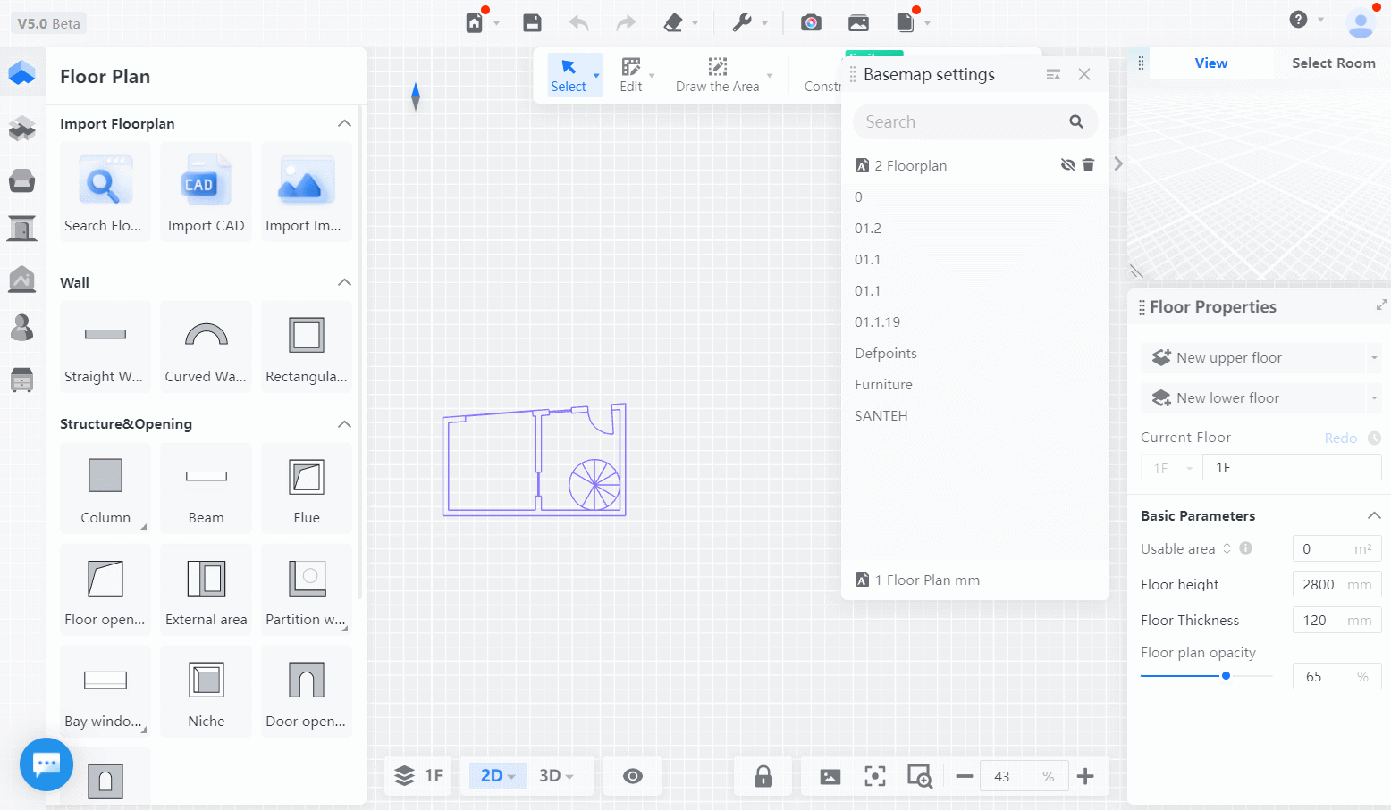Collapse the Import Floorplan section

click(344, 123)
